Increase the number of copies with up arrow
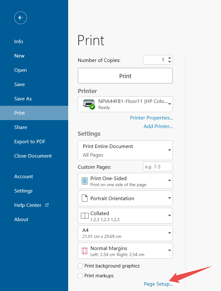The image size is (221, 291). [x=170, y=58]
